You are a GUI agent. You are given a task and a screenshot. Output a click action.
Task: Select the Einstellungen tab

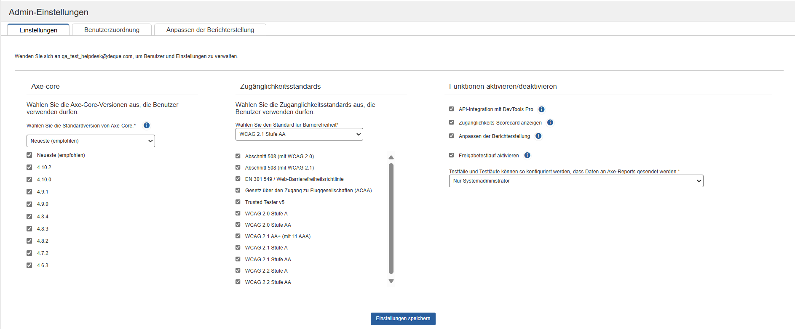pyautogui.click(x=38, y=30)
